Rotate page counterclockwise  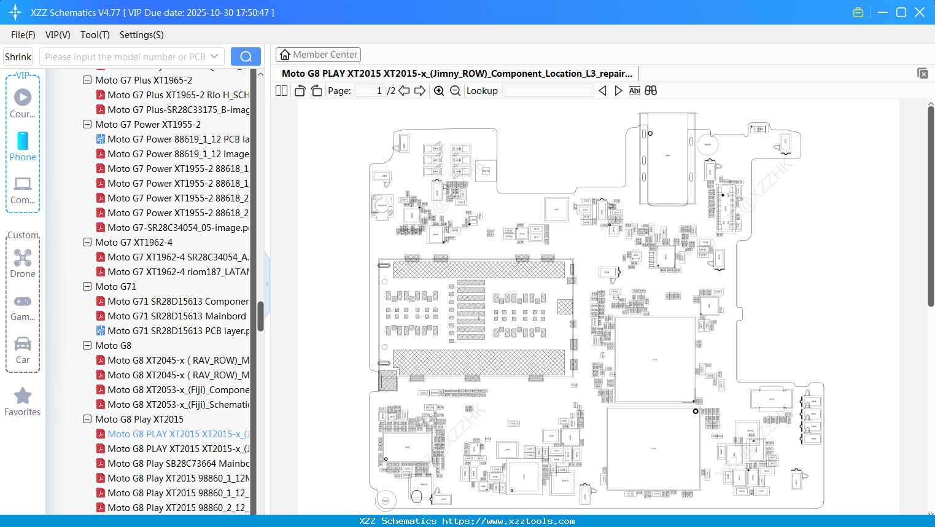pos(300,91)
